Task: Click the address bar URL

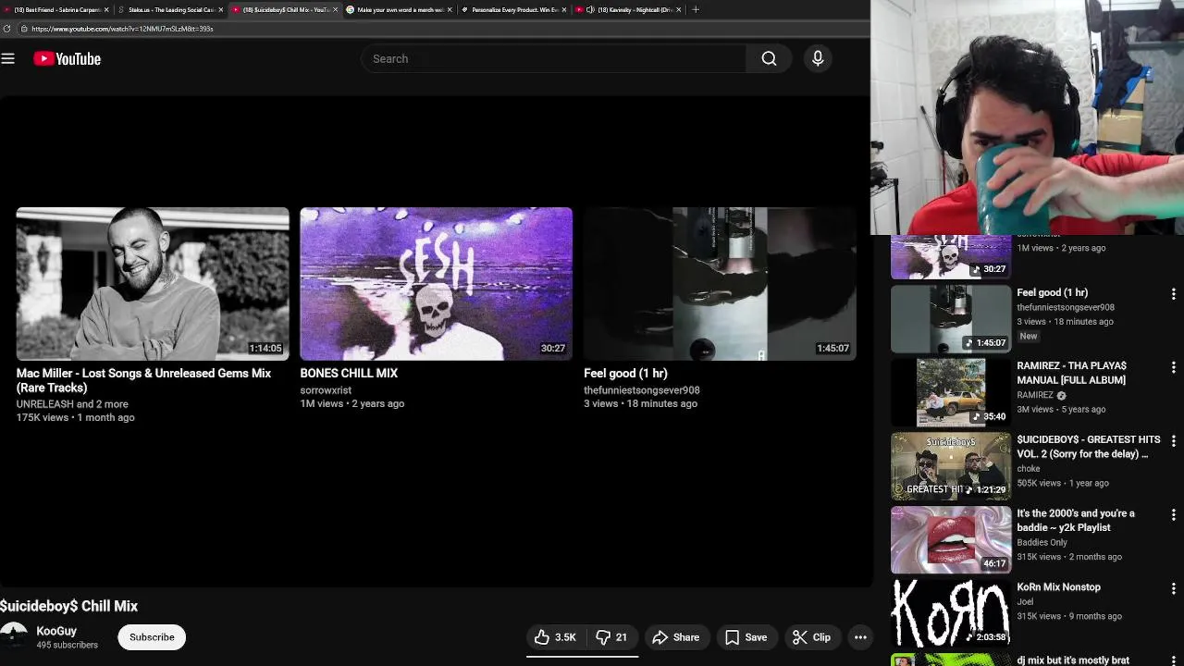Action: [x=122, y=29]
